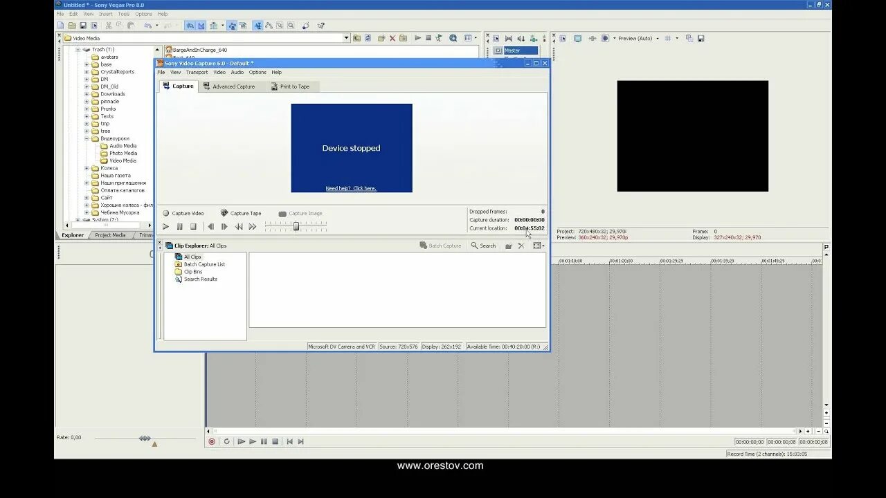Click the external monitor preview icon

click(x=577, y=38)
